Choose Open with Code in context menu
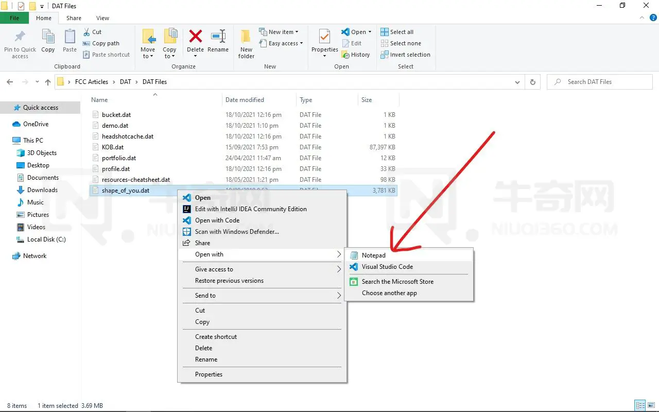Image resolution: width=659 pixels, height=412 pixels. (x=262, y=220)
